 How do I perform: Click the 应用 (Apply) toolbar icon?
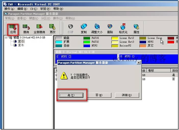tap(13, 27)
